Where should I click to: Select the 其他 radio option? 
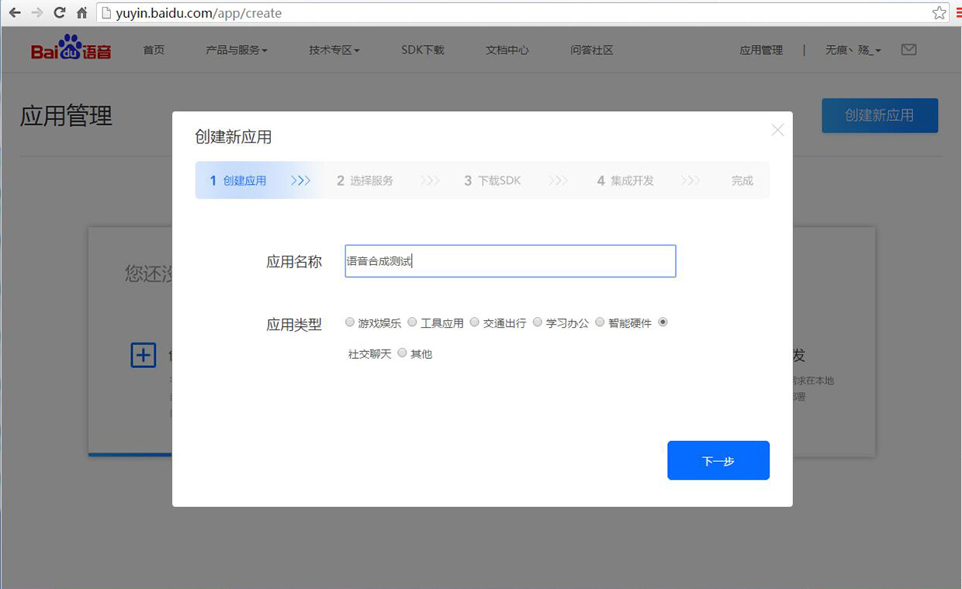tap(402, 353)
